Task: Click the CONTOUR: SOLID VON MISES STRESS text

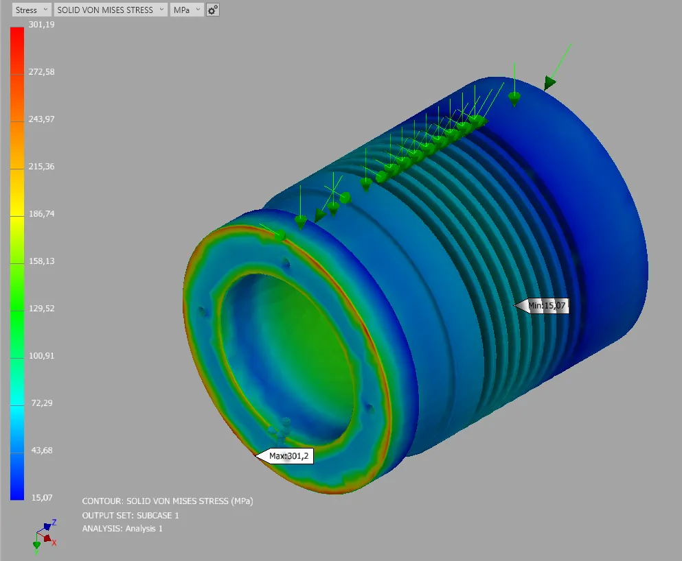Action: (168, 501)
